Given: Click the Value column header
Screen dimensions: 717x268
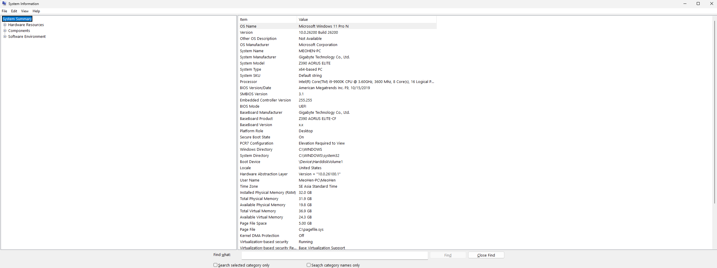Looking at the screenshot, I should click(367, 20).
